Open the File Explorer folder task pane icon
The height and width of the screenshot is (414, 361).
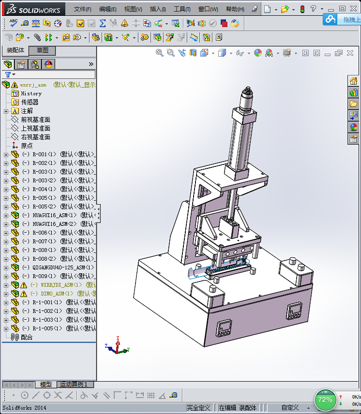(x=353, y=104)
